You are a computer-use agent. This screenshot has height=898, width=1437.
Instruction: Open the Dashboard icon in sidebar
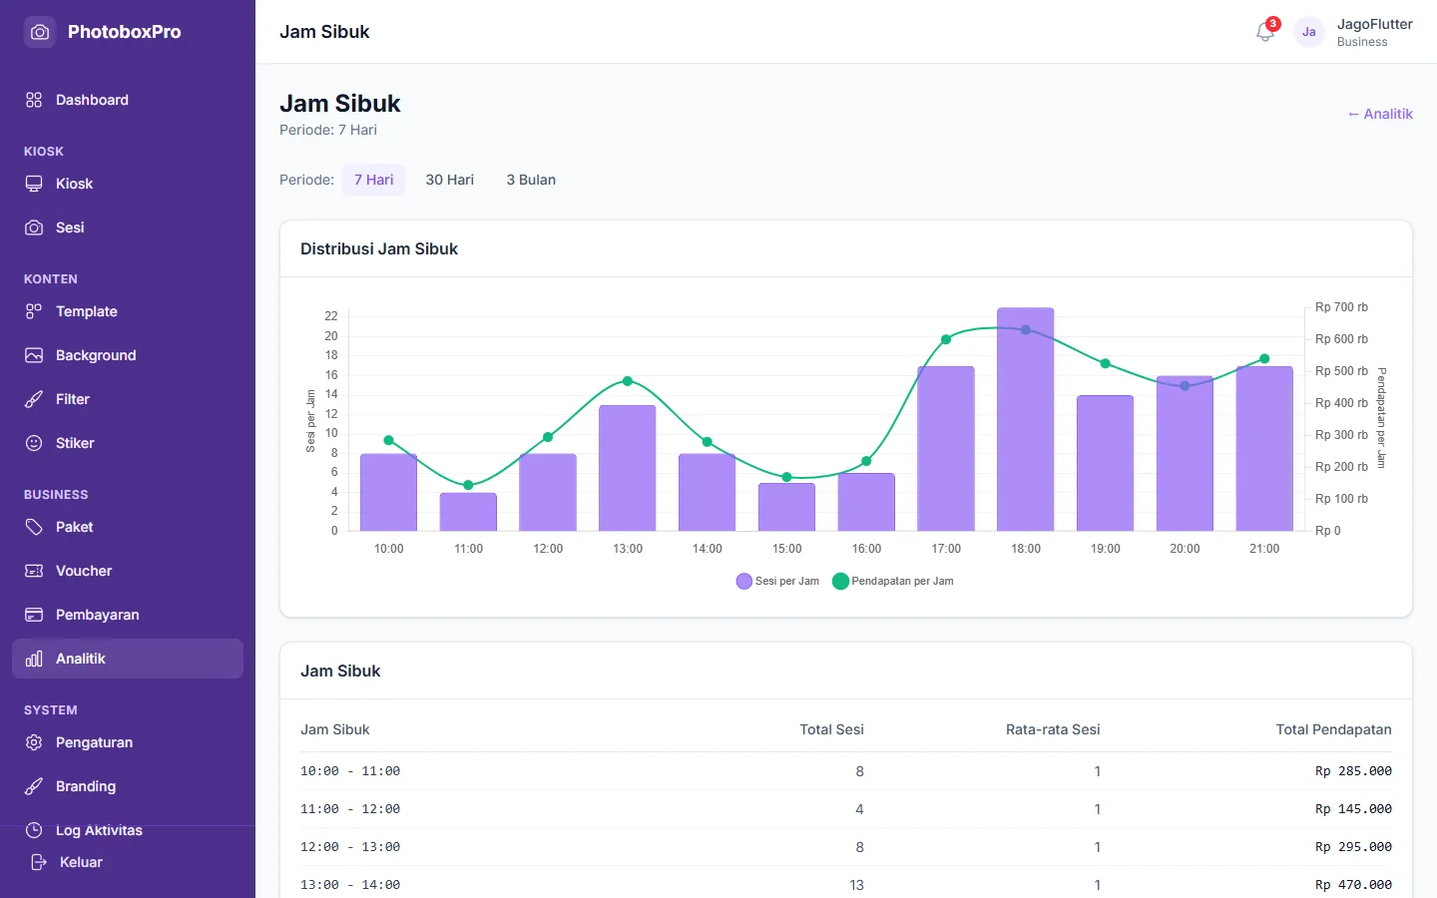(x=34, y=100)
